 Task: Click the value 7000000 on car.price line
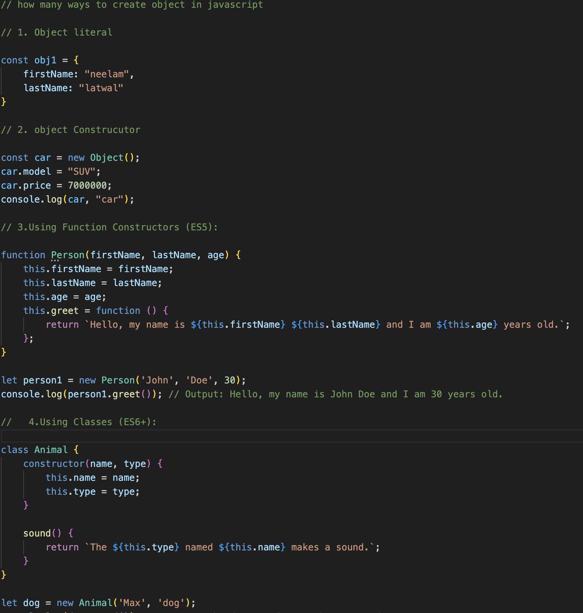87,185
